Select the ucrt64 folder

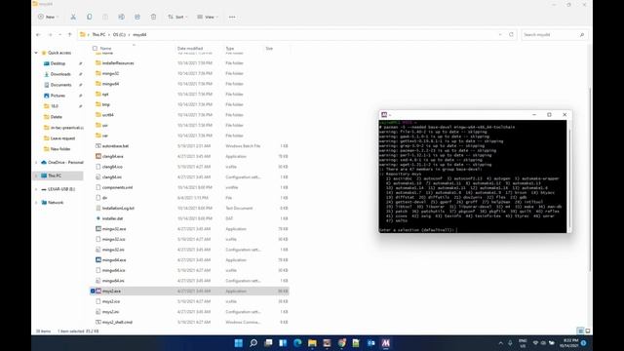click(107, 115)
